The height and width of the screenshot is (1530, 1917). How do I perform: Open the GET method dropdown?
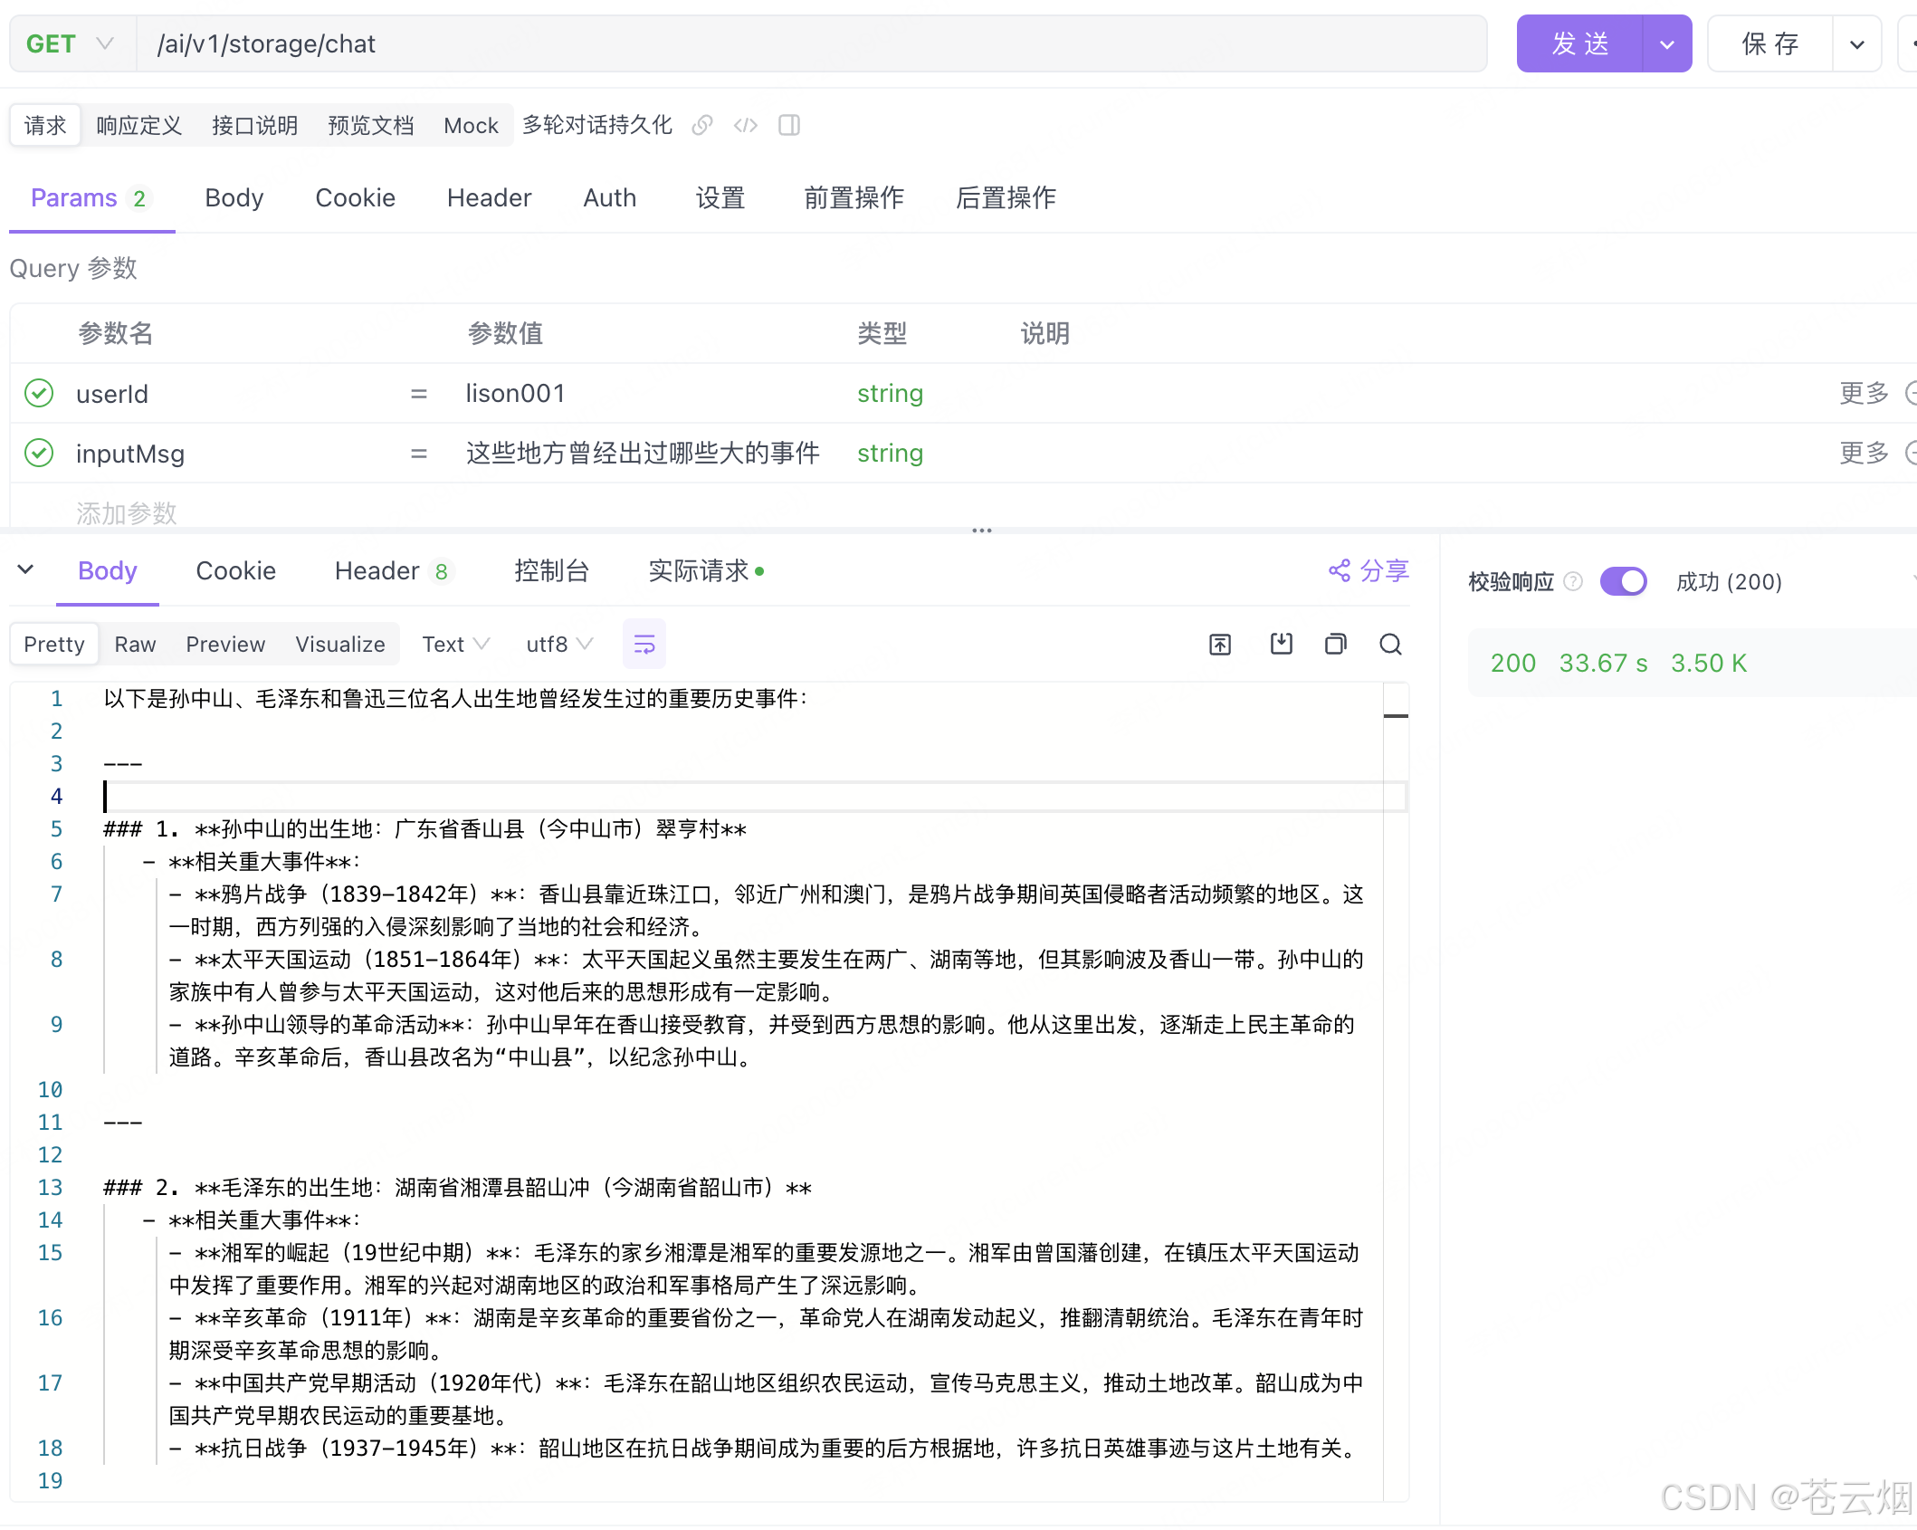(71, 43)
